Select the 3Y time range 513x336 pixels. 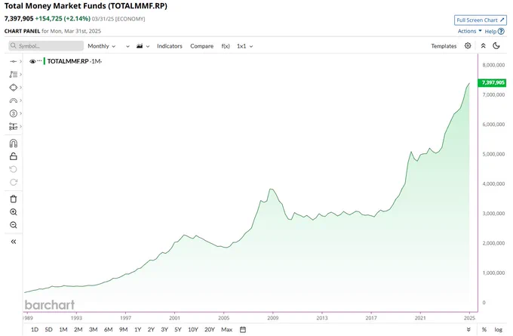(164, 329)
